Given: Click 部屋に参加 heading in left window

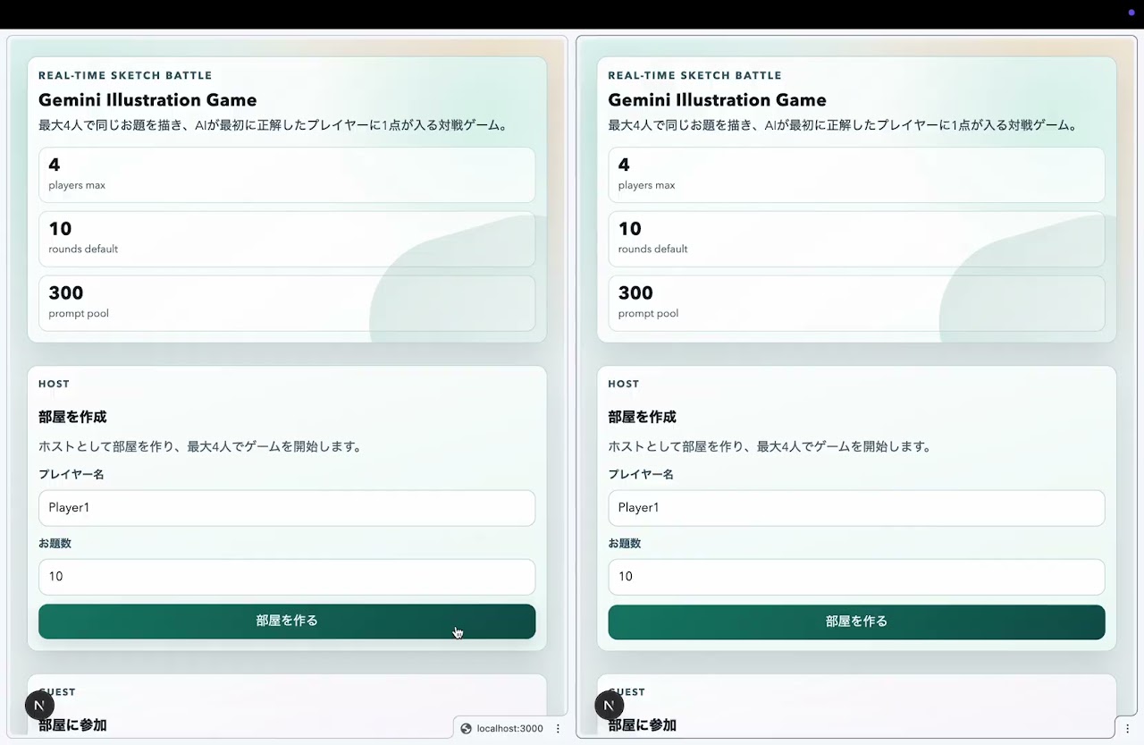Looking at the screenshot, I should click(x=72, y=725).
